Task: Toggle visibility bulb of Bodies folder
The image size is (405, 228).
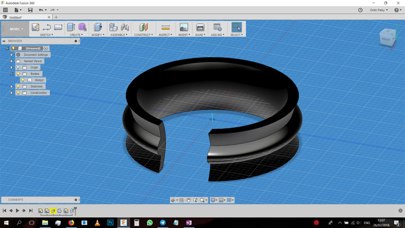Action: tap(18, 74)
